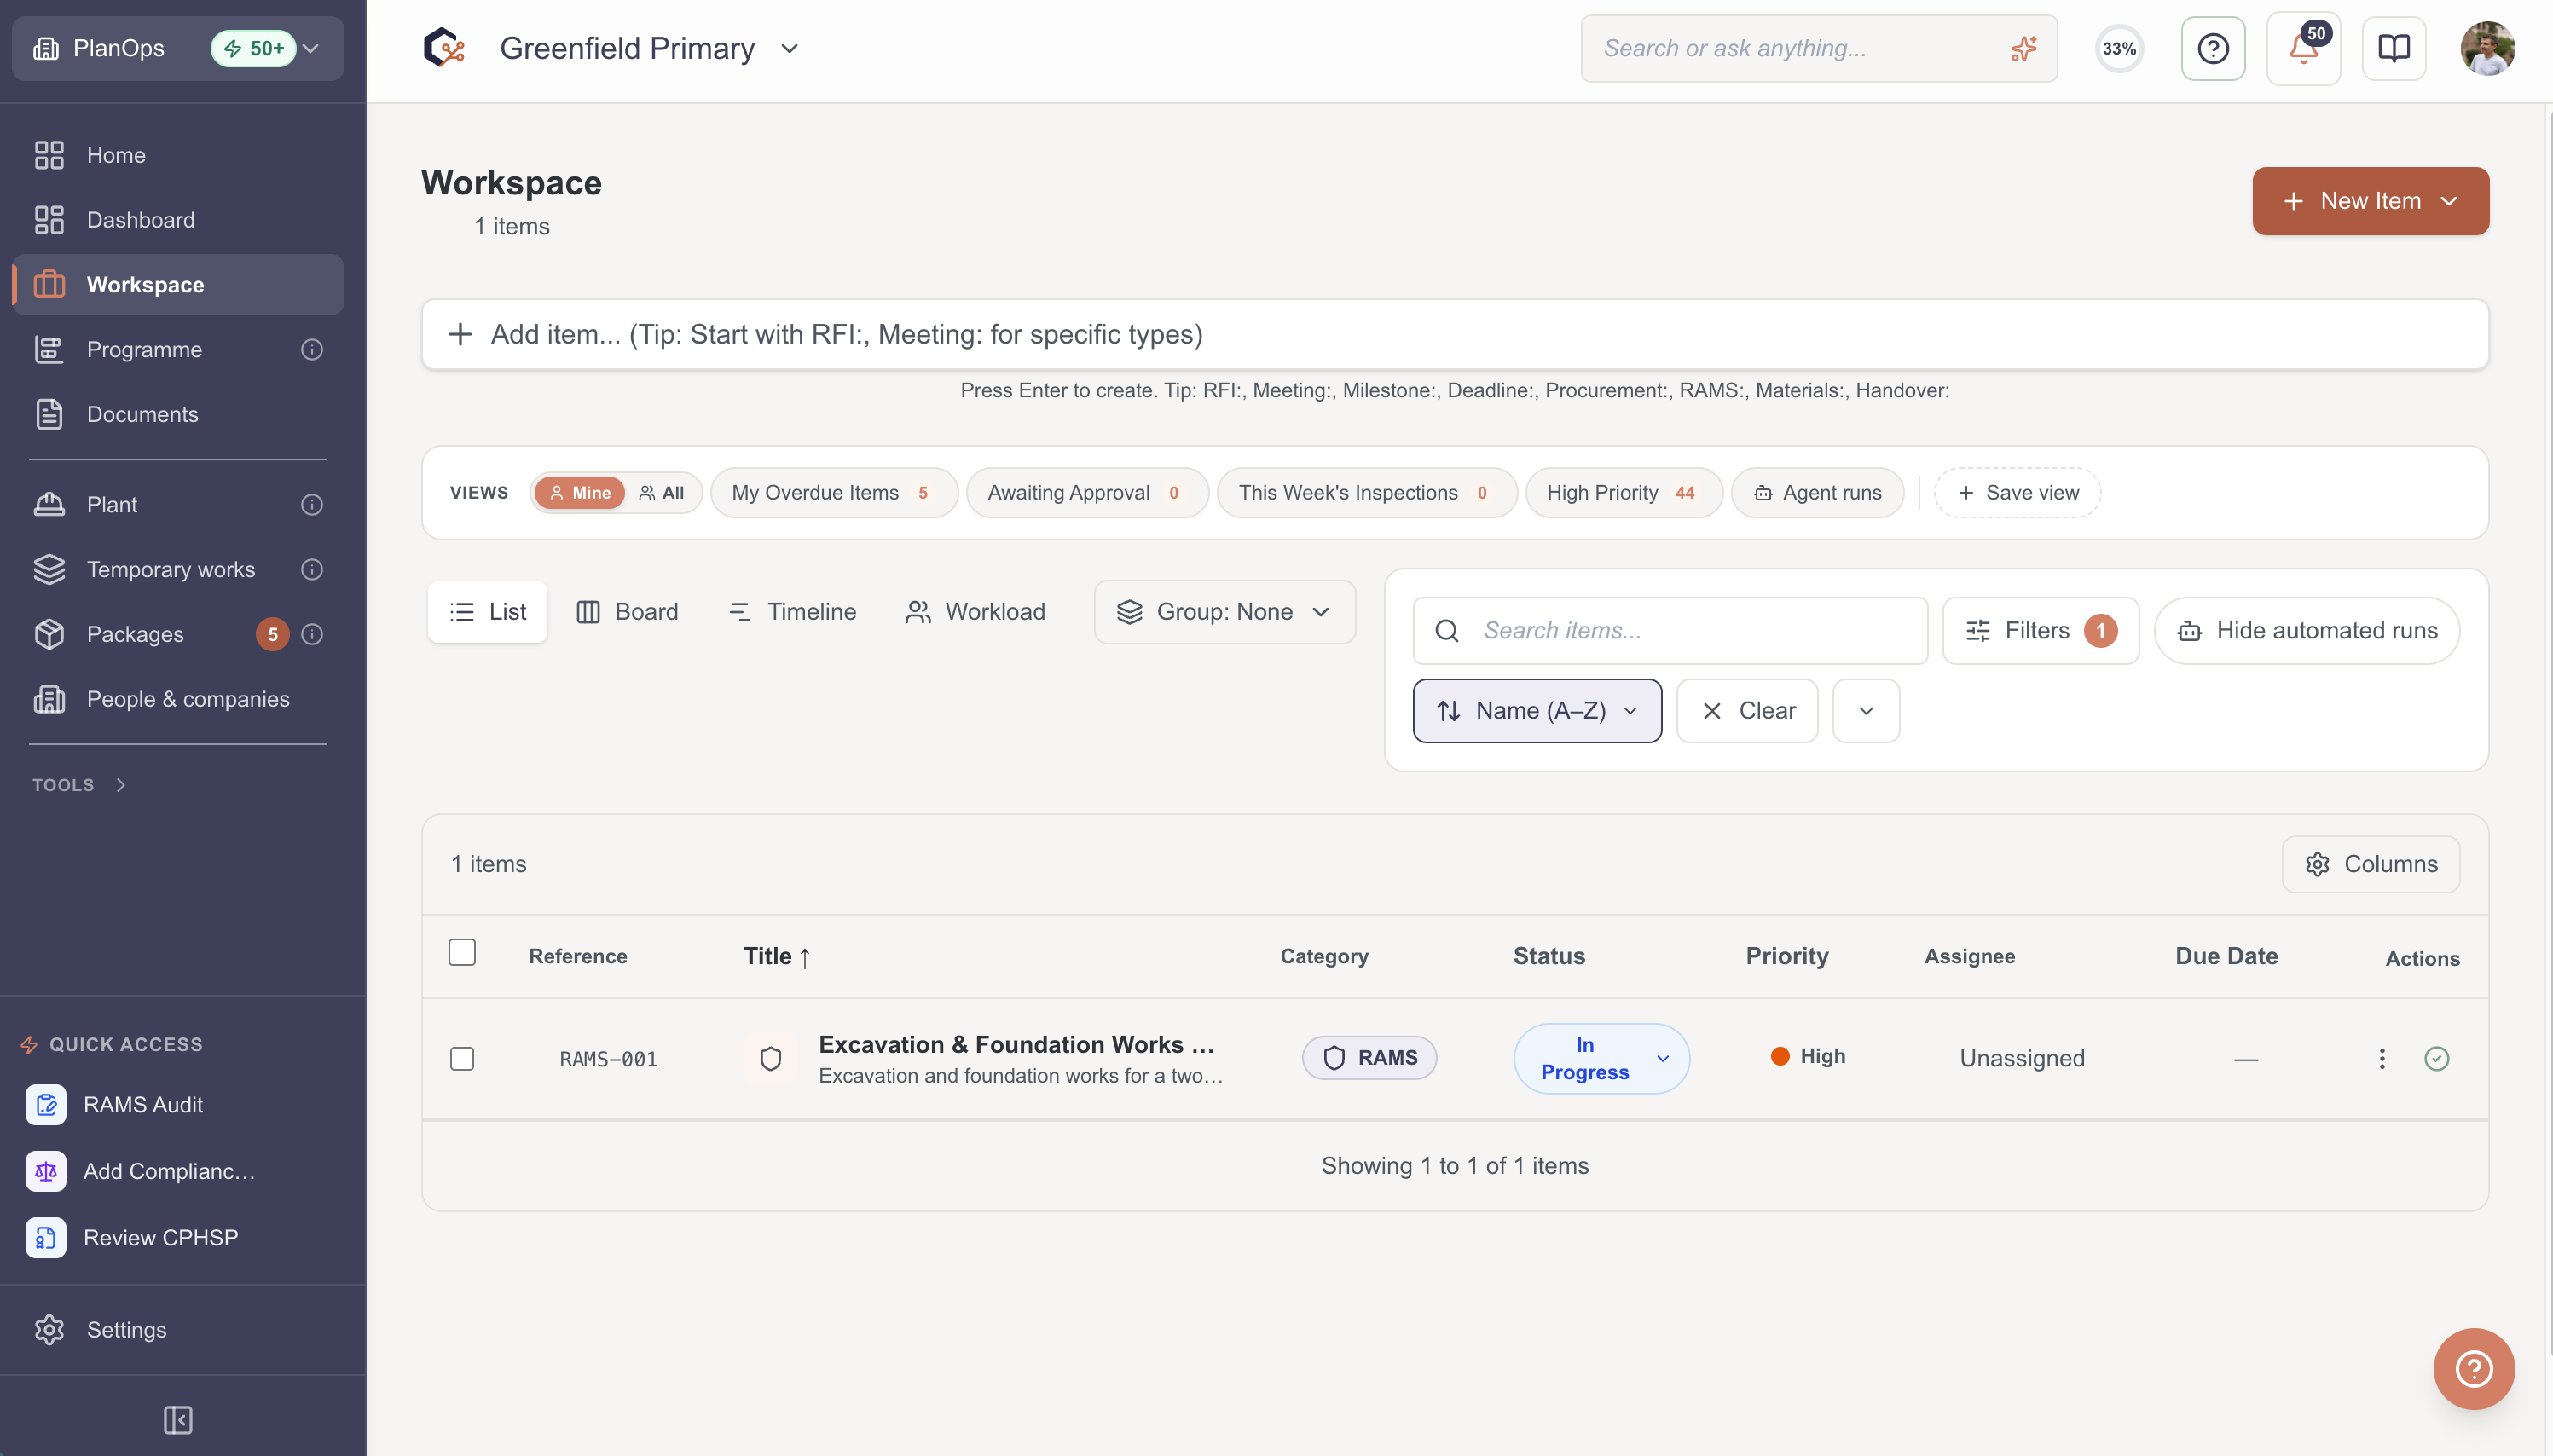Image resolution: width=2553 pixels, height=1456 pixels.
Task: Open the Columns settings gear button
Action: (2370, 864)
